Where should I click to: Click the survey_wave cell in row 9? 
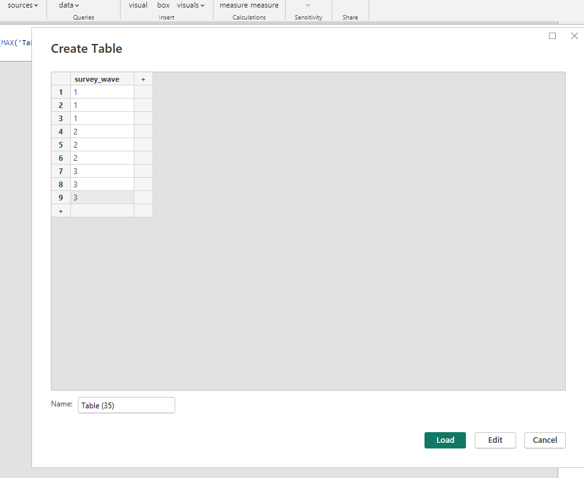click(102, 197)
